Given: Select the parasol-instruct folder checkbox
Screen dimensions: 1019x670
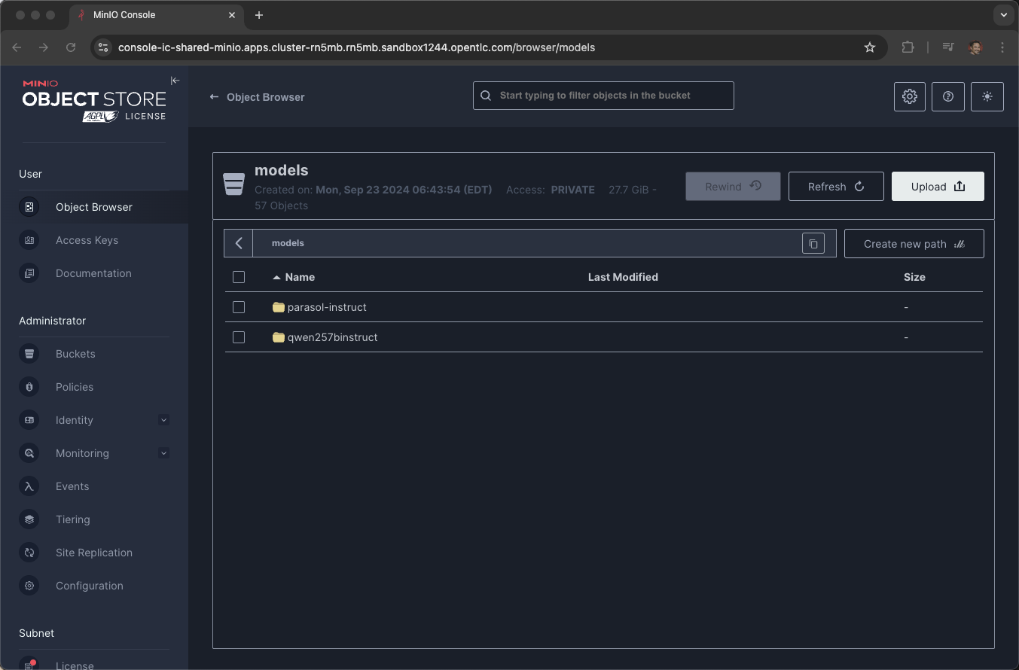Looking at the screenshot, I should coord(239,307).
